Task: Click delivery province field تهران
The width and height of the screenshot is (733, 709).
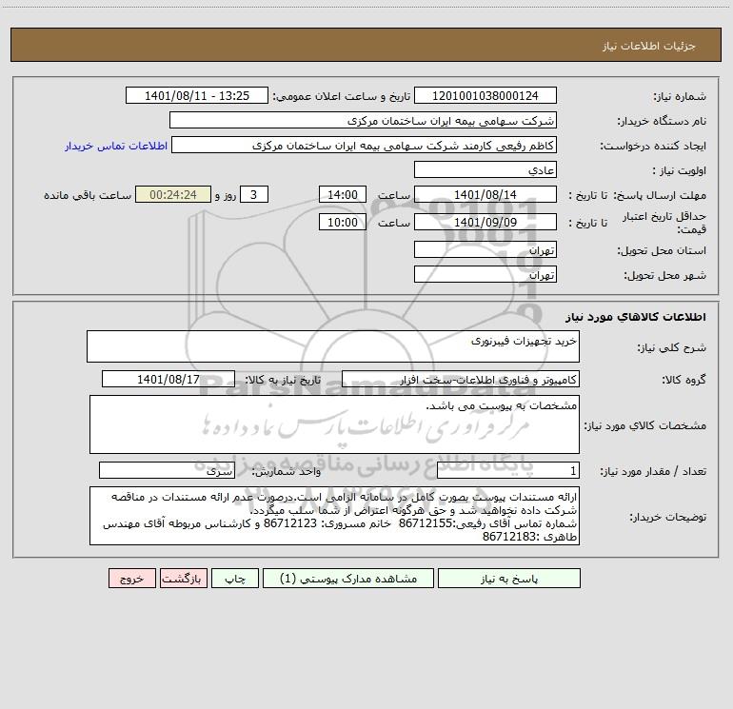Action: click(x=485, y=250)
